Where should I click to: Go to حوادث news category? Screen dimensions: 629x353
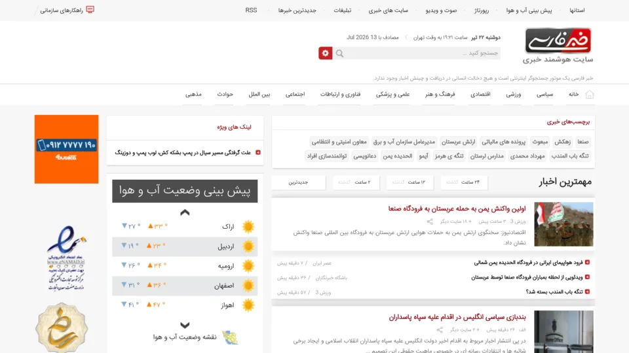(x=225, y=94)
